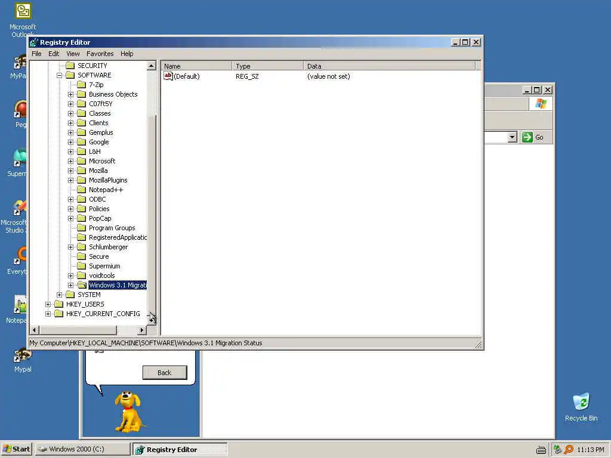Click the status bar registry path text

pyautogui.click(x=146, y=343)
